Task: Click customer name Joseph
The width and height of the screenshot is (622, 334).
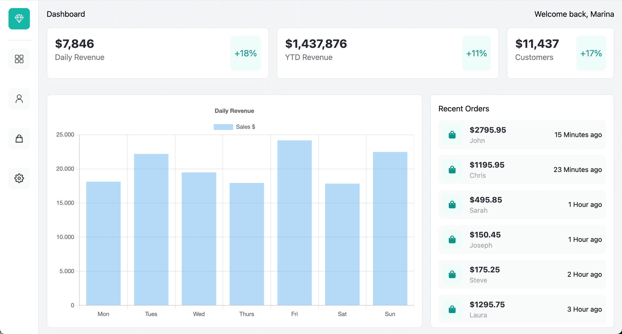Action: 481,245
